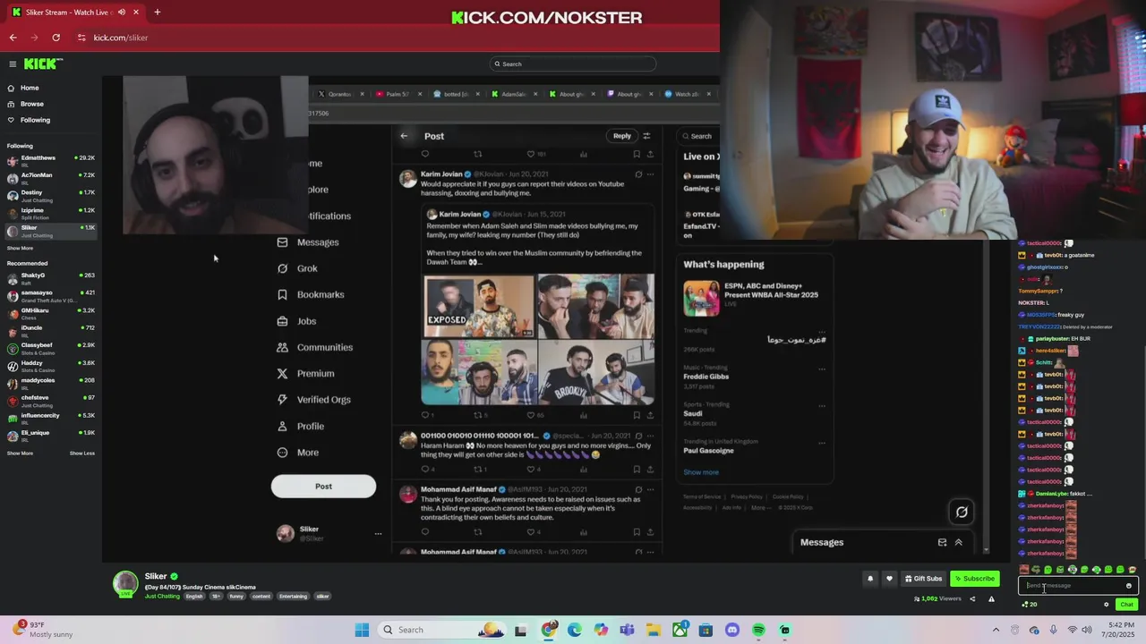This screenshot has height=644, width=1146.
Task: Click the kick.com/sliker address bar
Action: (394, 38)
